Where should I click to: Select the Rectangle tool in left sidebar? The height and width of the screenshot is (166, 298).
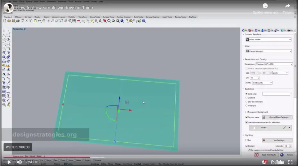[8, 44]
